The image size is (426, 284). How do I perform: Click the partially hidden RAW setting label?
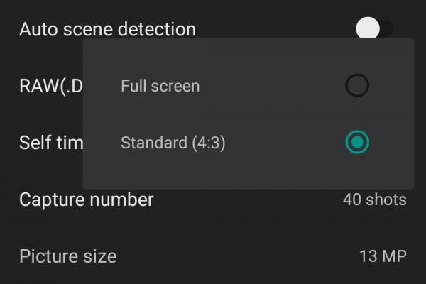(51, 86)
